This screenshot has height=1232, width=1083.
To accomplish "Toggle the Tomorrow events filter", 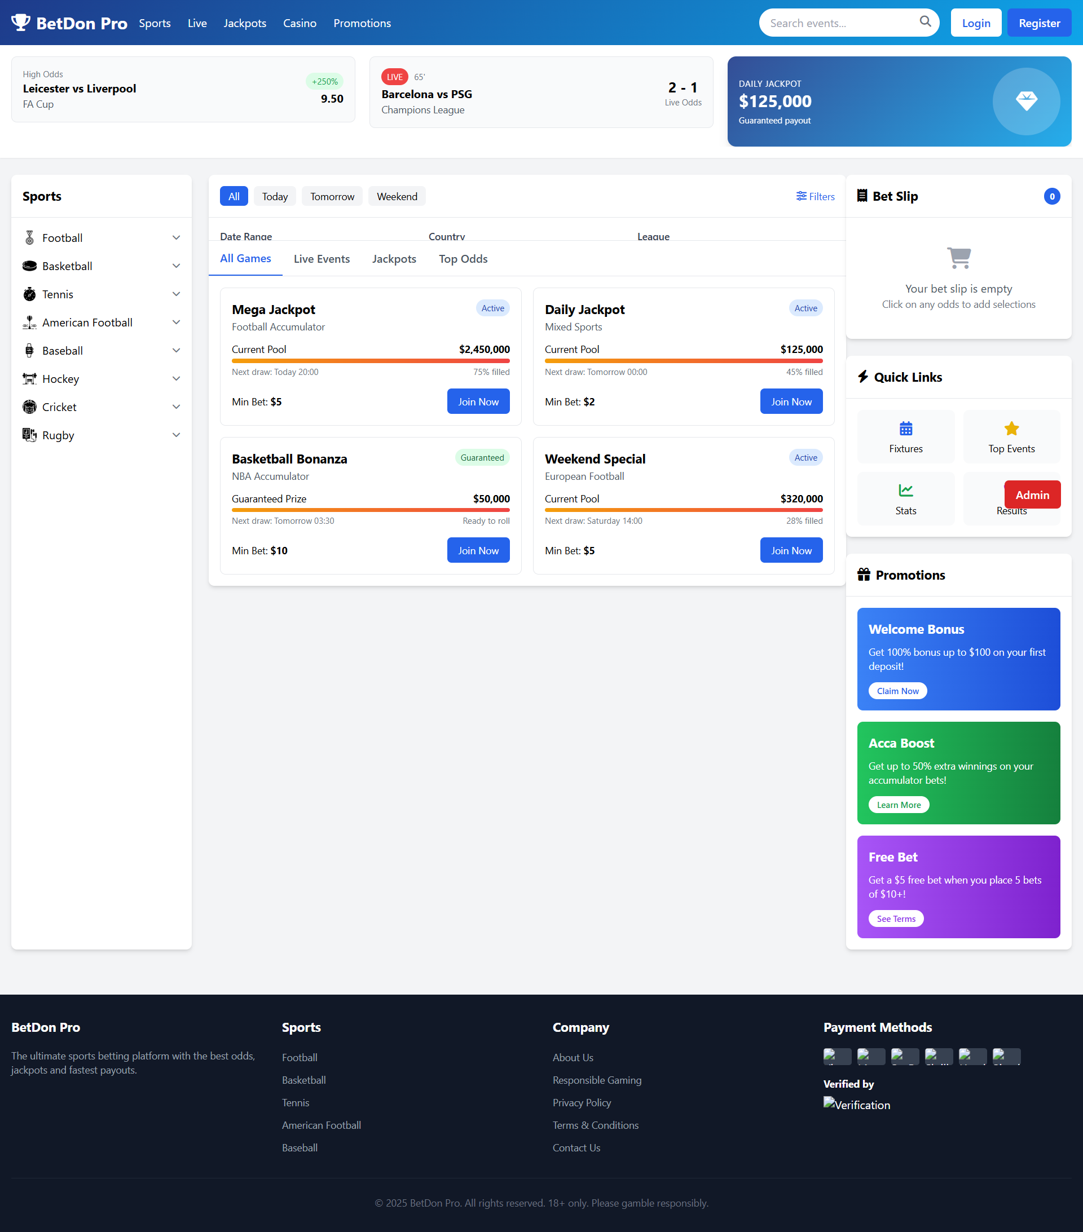I will pos(332,196).
